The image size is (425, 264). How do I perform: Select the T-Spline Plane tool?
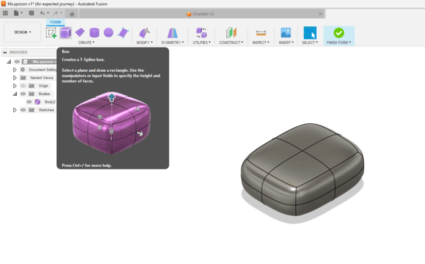[x=80, y=33]
